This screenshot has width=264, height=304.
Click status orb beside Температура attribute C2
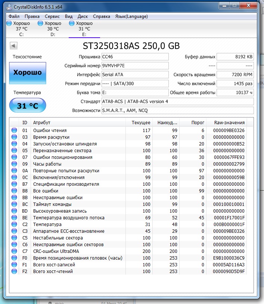click(x=15, y=225)
